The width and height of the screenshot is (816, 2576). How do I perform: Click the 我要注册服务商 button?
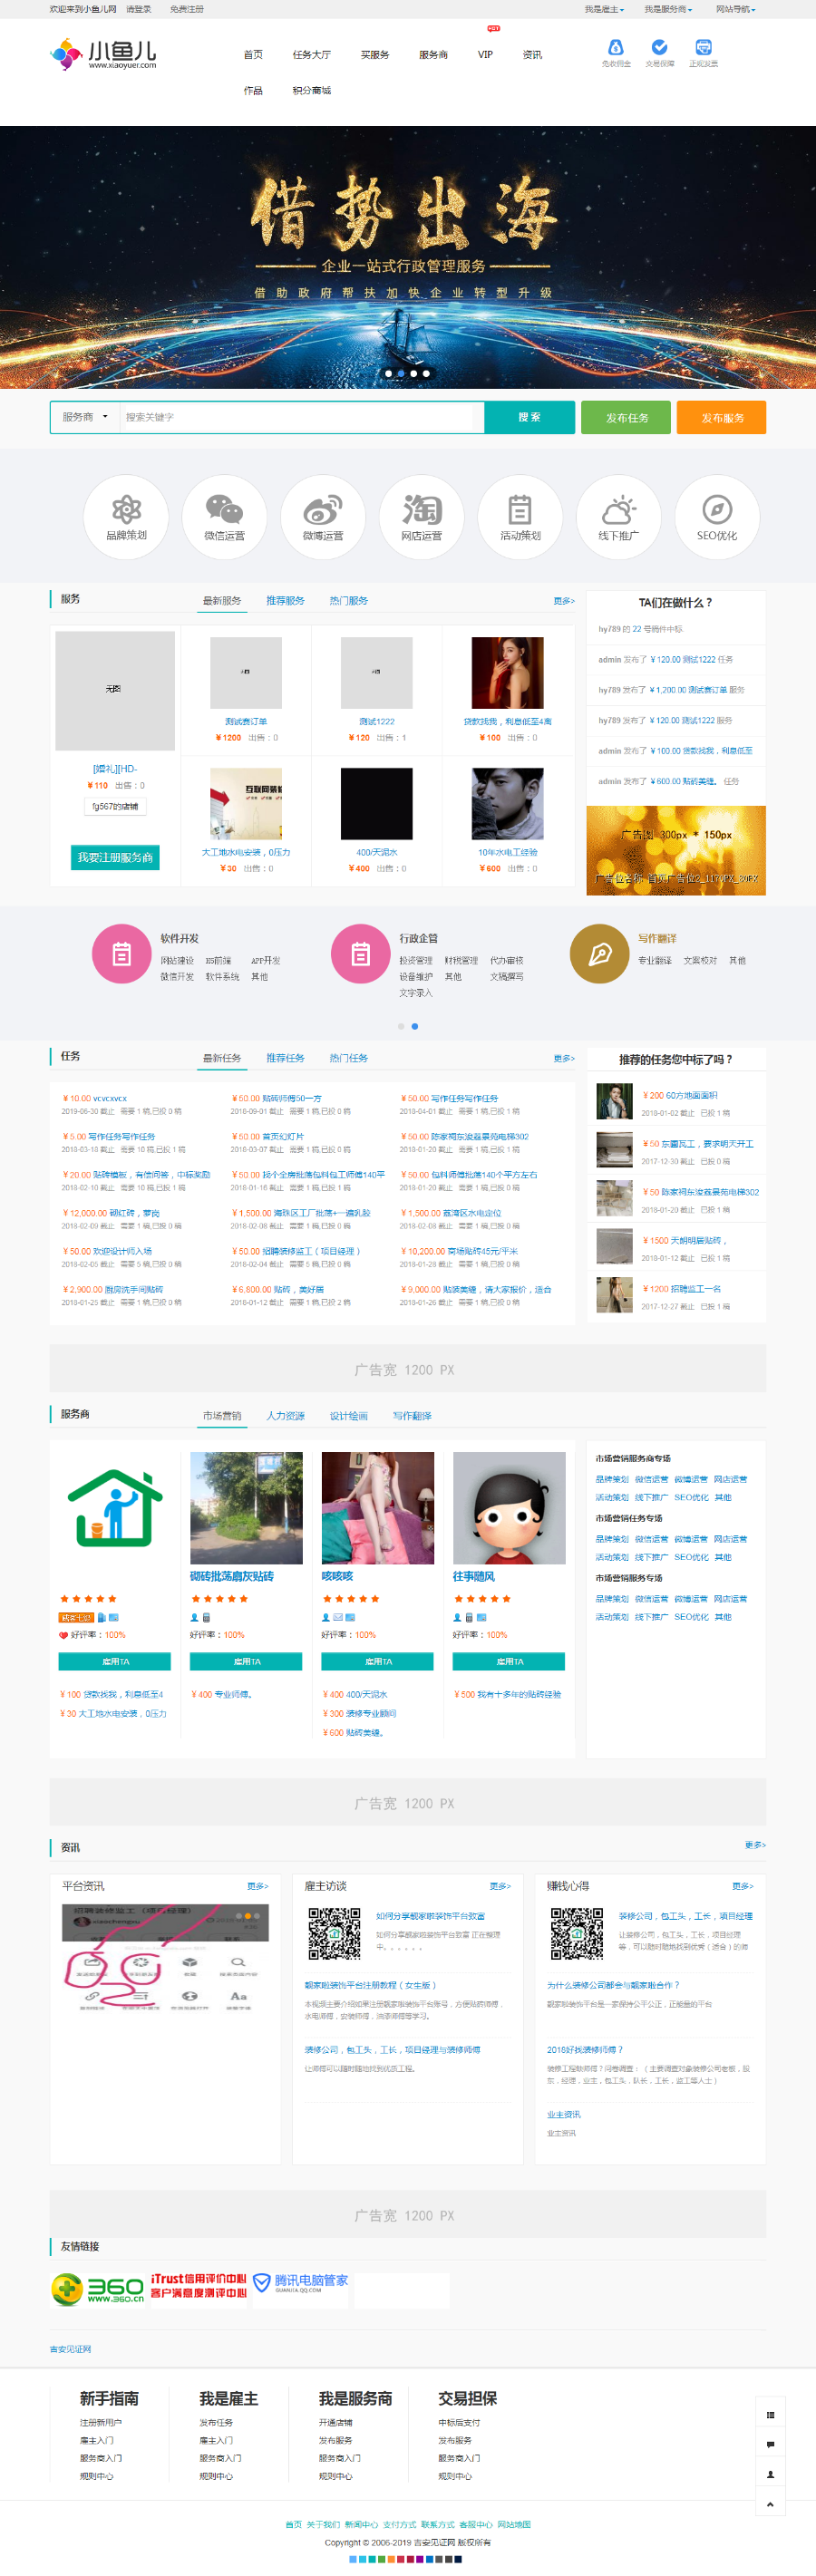pos(115,857)
